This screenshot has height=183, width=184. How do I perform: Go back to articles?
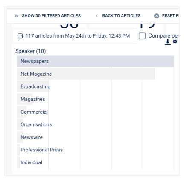121,16
